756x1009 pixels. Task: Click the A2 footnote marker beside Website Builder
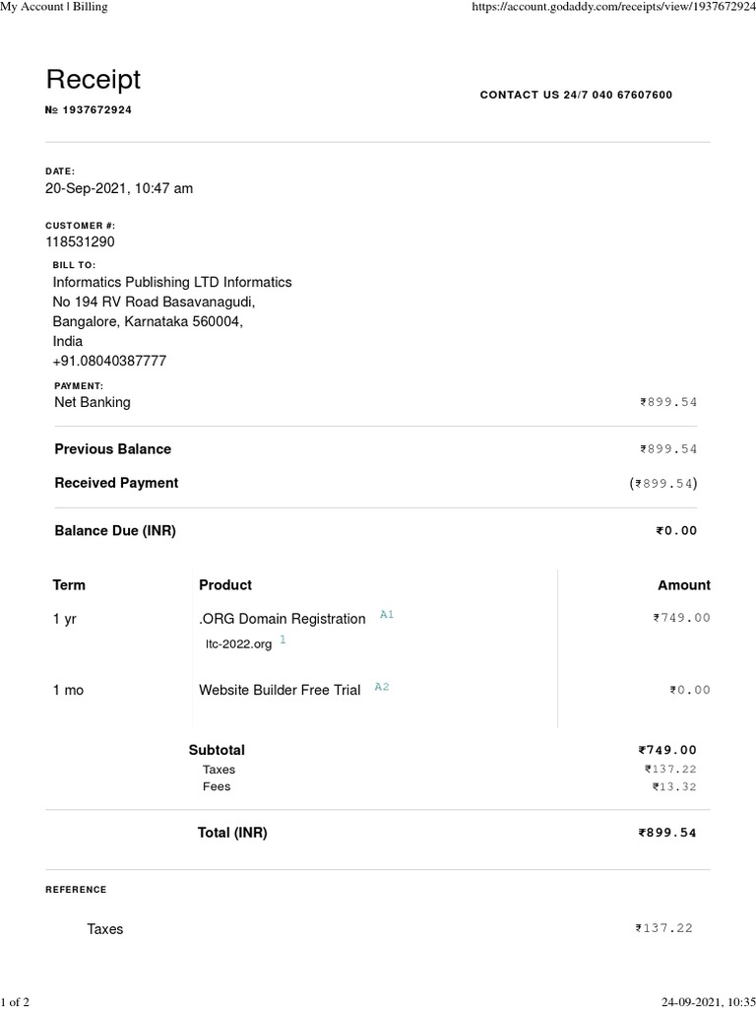pos(382,687)
